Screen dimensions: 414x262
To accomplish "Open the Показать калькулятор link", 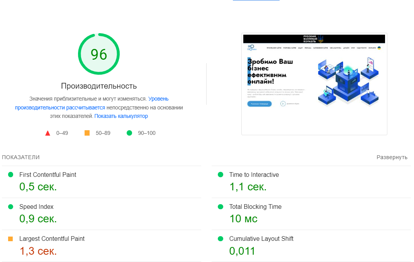I will coord(121,116).
